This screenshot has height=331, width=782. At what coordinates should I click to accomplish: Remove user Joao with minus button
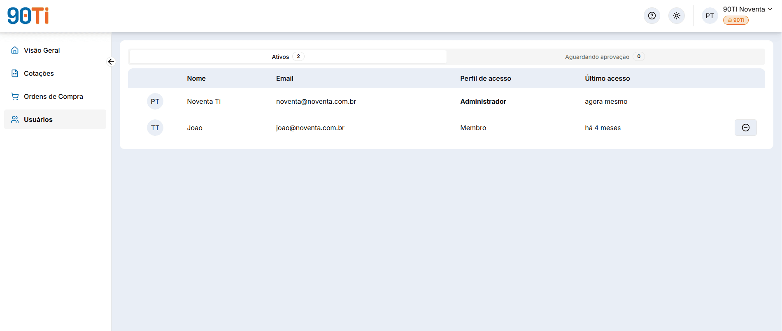pos(746,128)
